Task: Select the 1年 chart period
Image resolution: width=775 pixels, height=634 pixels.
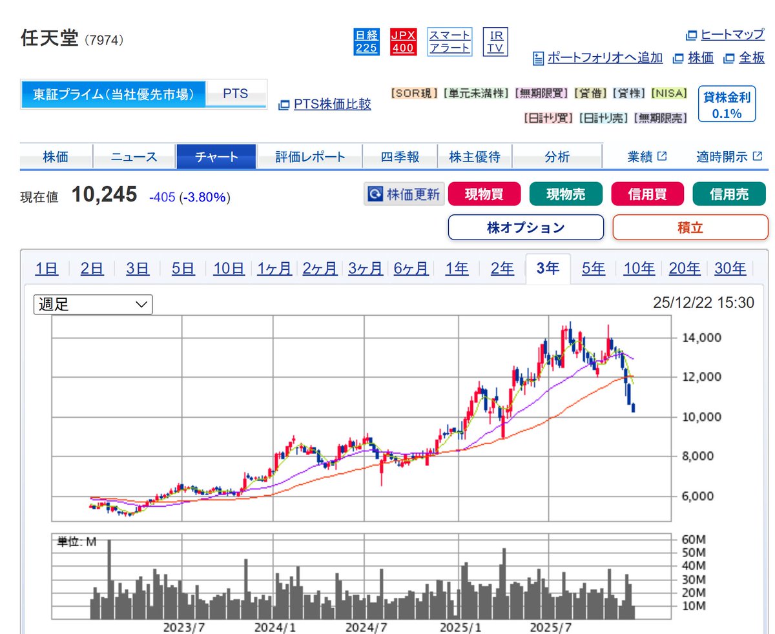Action: 457,268
